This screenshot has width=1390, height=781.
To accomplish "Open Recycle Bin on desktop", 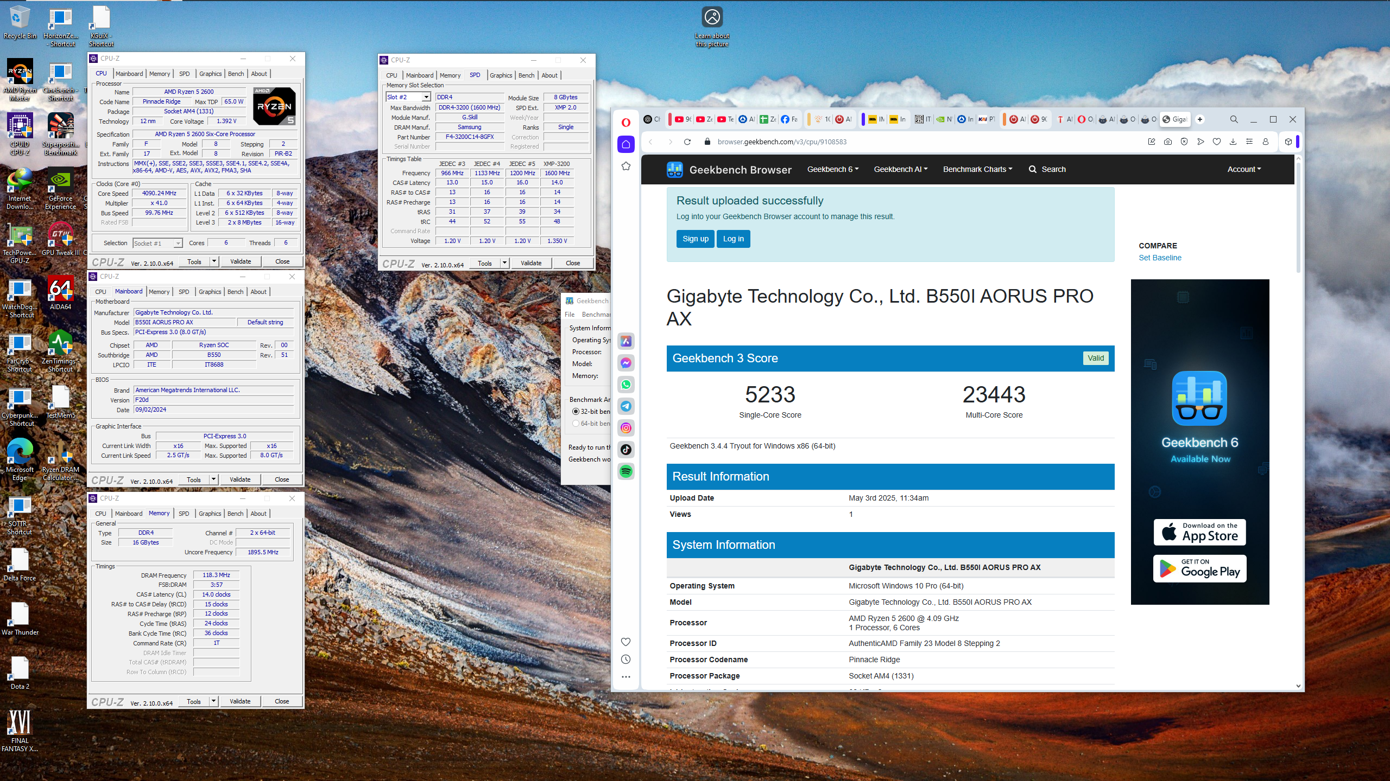I will point(20,23).
